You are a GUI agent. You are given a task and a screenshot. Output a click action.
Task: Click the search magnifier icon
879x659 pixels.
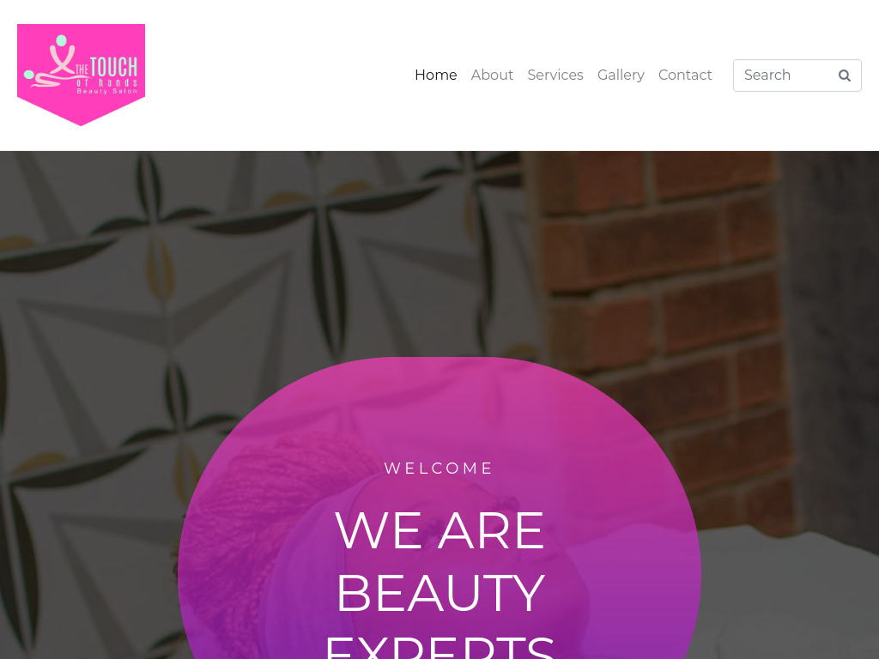[x=845, y=76]
